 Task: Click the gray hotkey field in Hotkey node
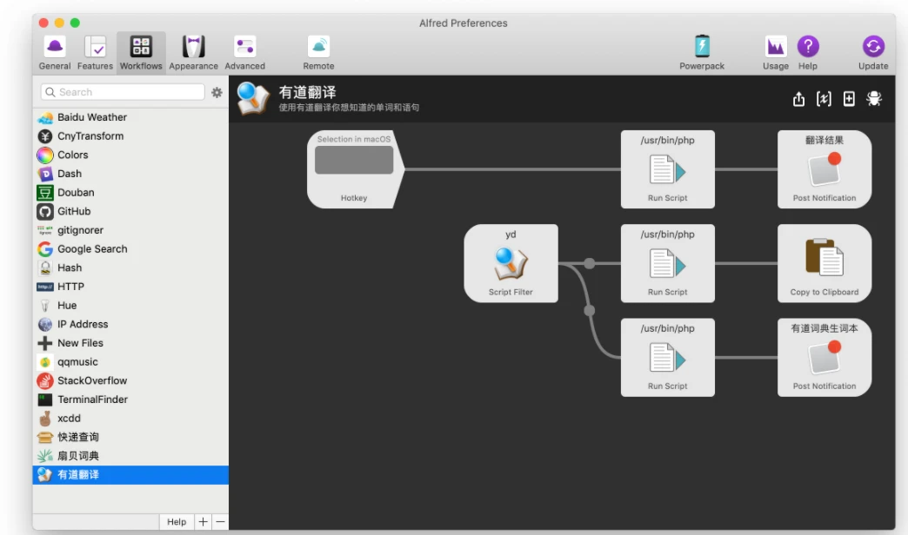pyautogui.click(x=354, y=160)
